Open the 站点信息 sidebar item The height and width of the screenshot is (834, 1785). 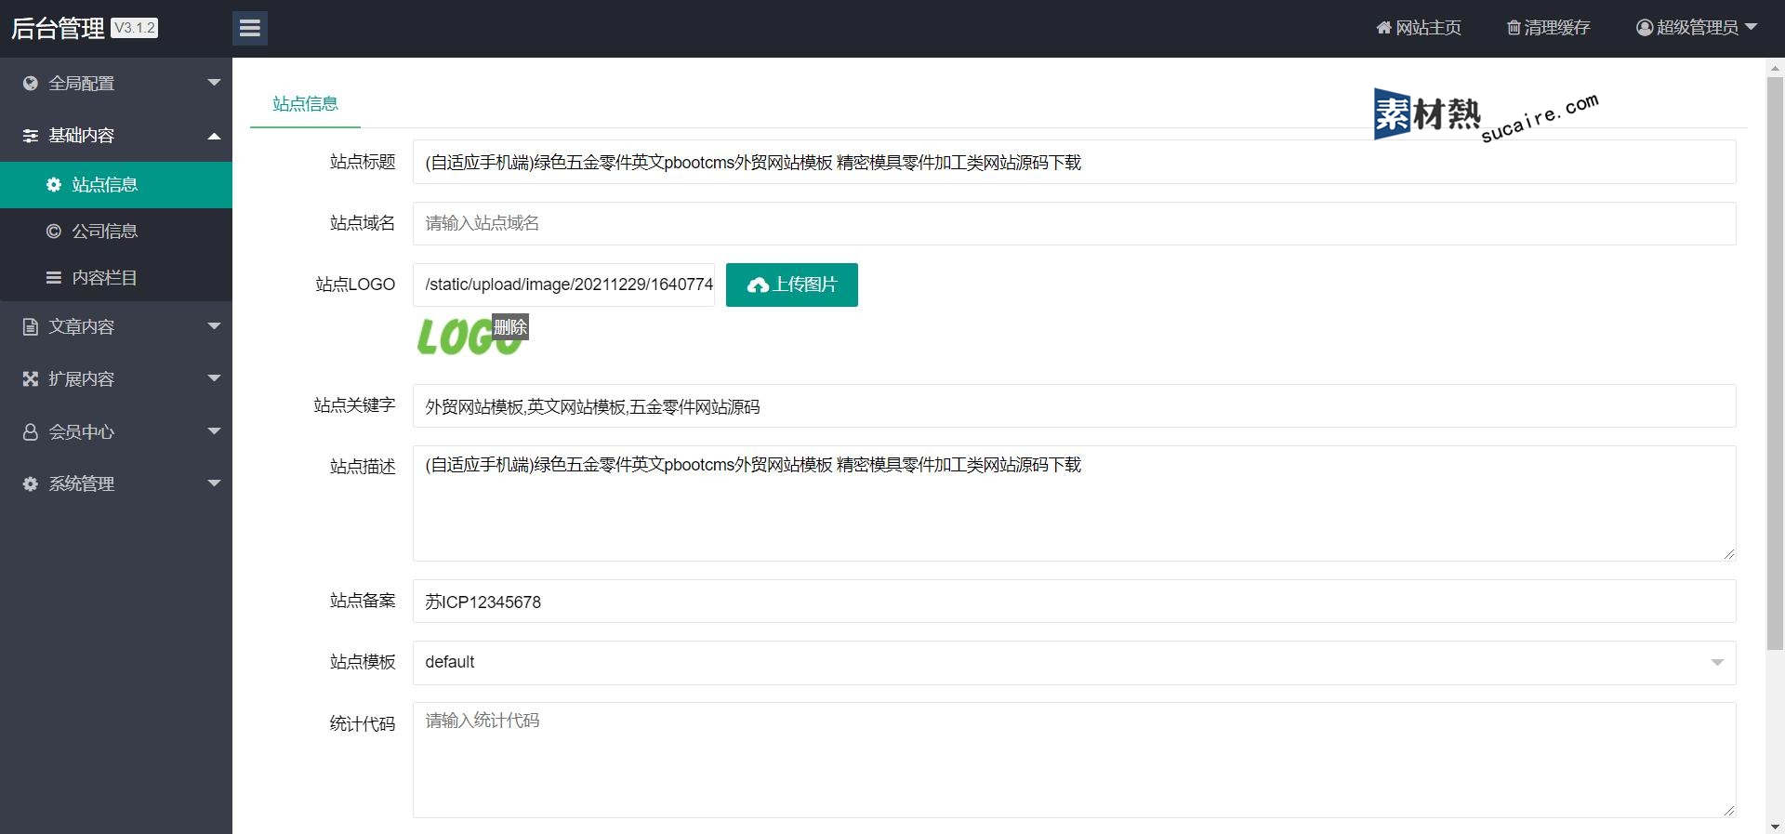tap(116, 185)
